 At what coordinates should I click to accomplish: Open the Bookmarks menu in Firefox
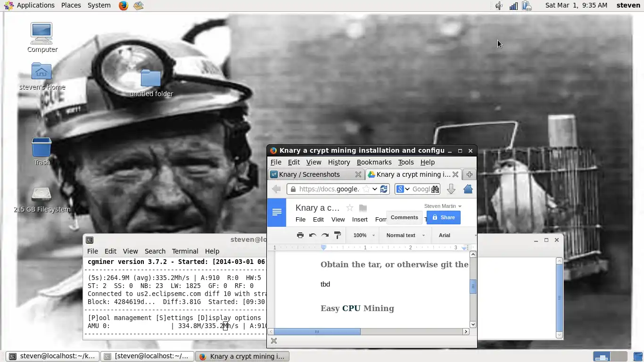pos(374,162)
